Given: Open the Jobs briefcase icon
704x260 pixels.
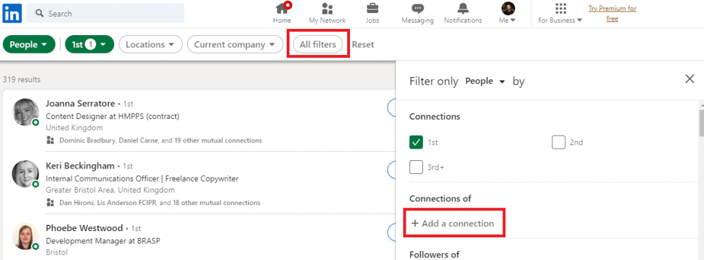Looking at the screenshot, I should [372, 8].
